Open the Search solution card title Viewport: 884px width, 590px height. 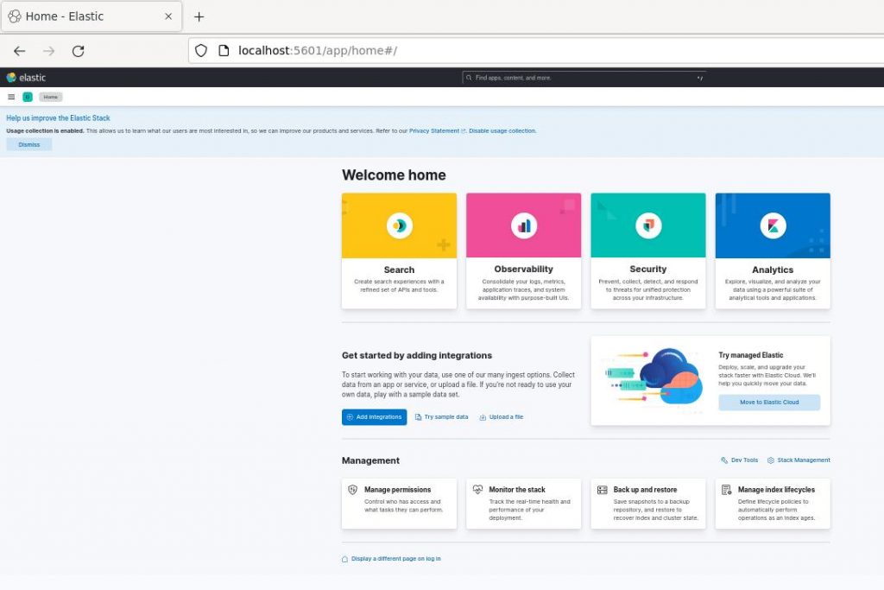[x=399, y=270]
